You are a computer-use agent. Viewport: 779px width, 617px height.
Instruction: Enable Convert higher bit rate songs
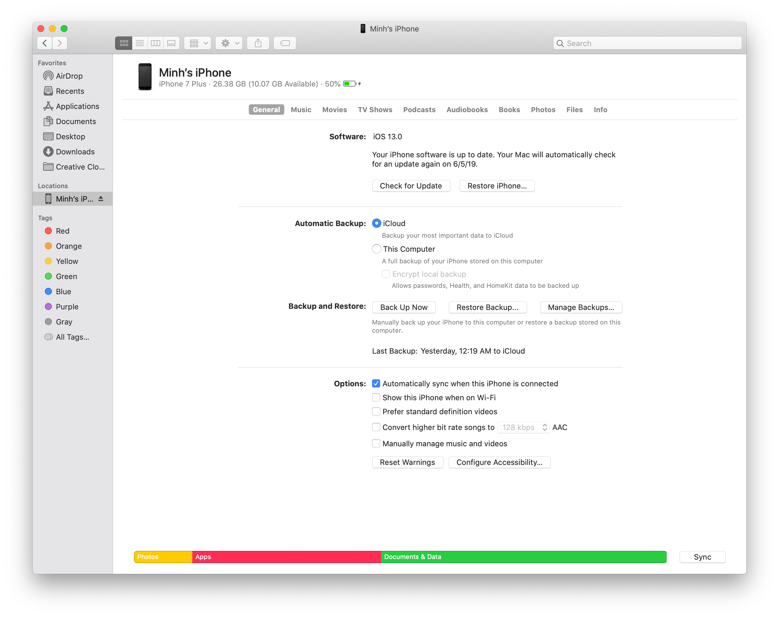coord(376,428)
